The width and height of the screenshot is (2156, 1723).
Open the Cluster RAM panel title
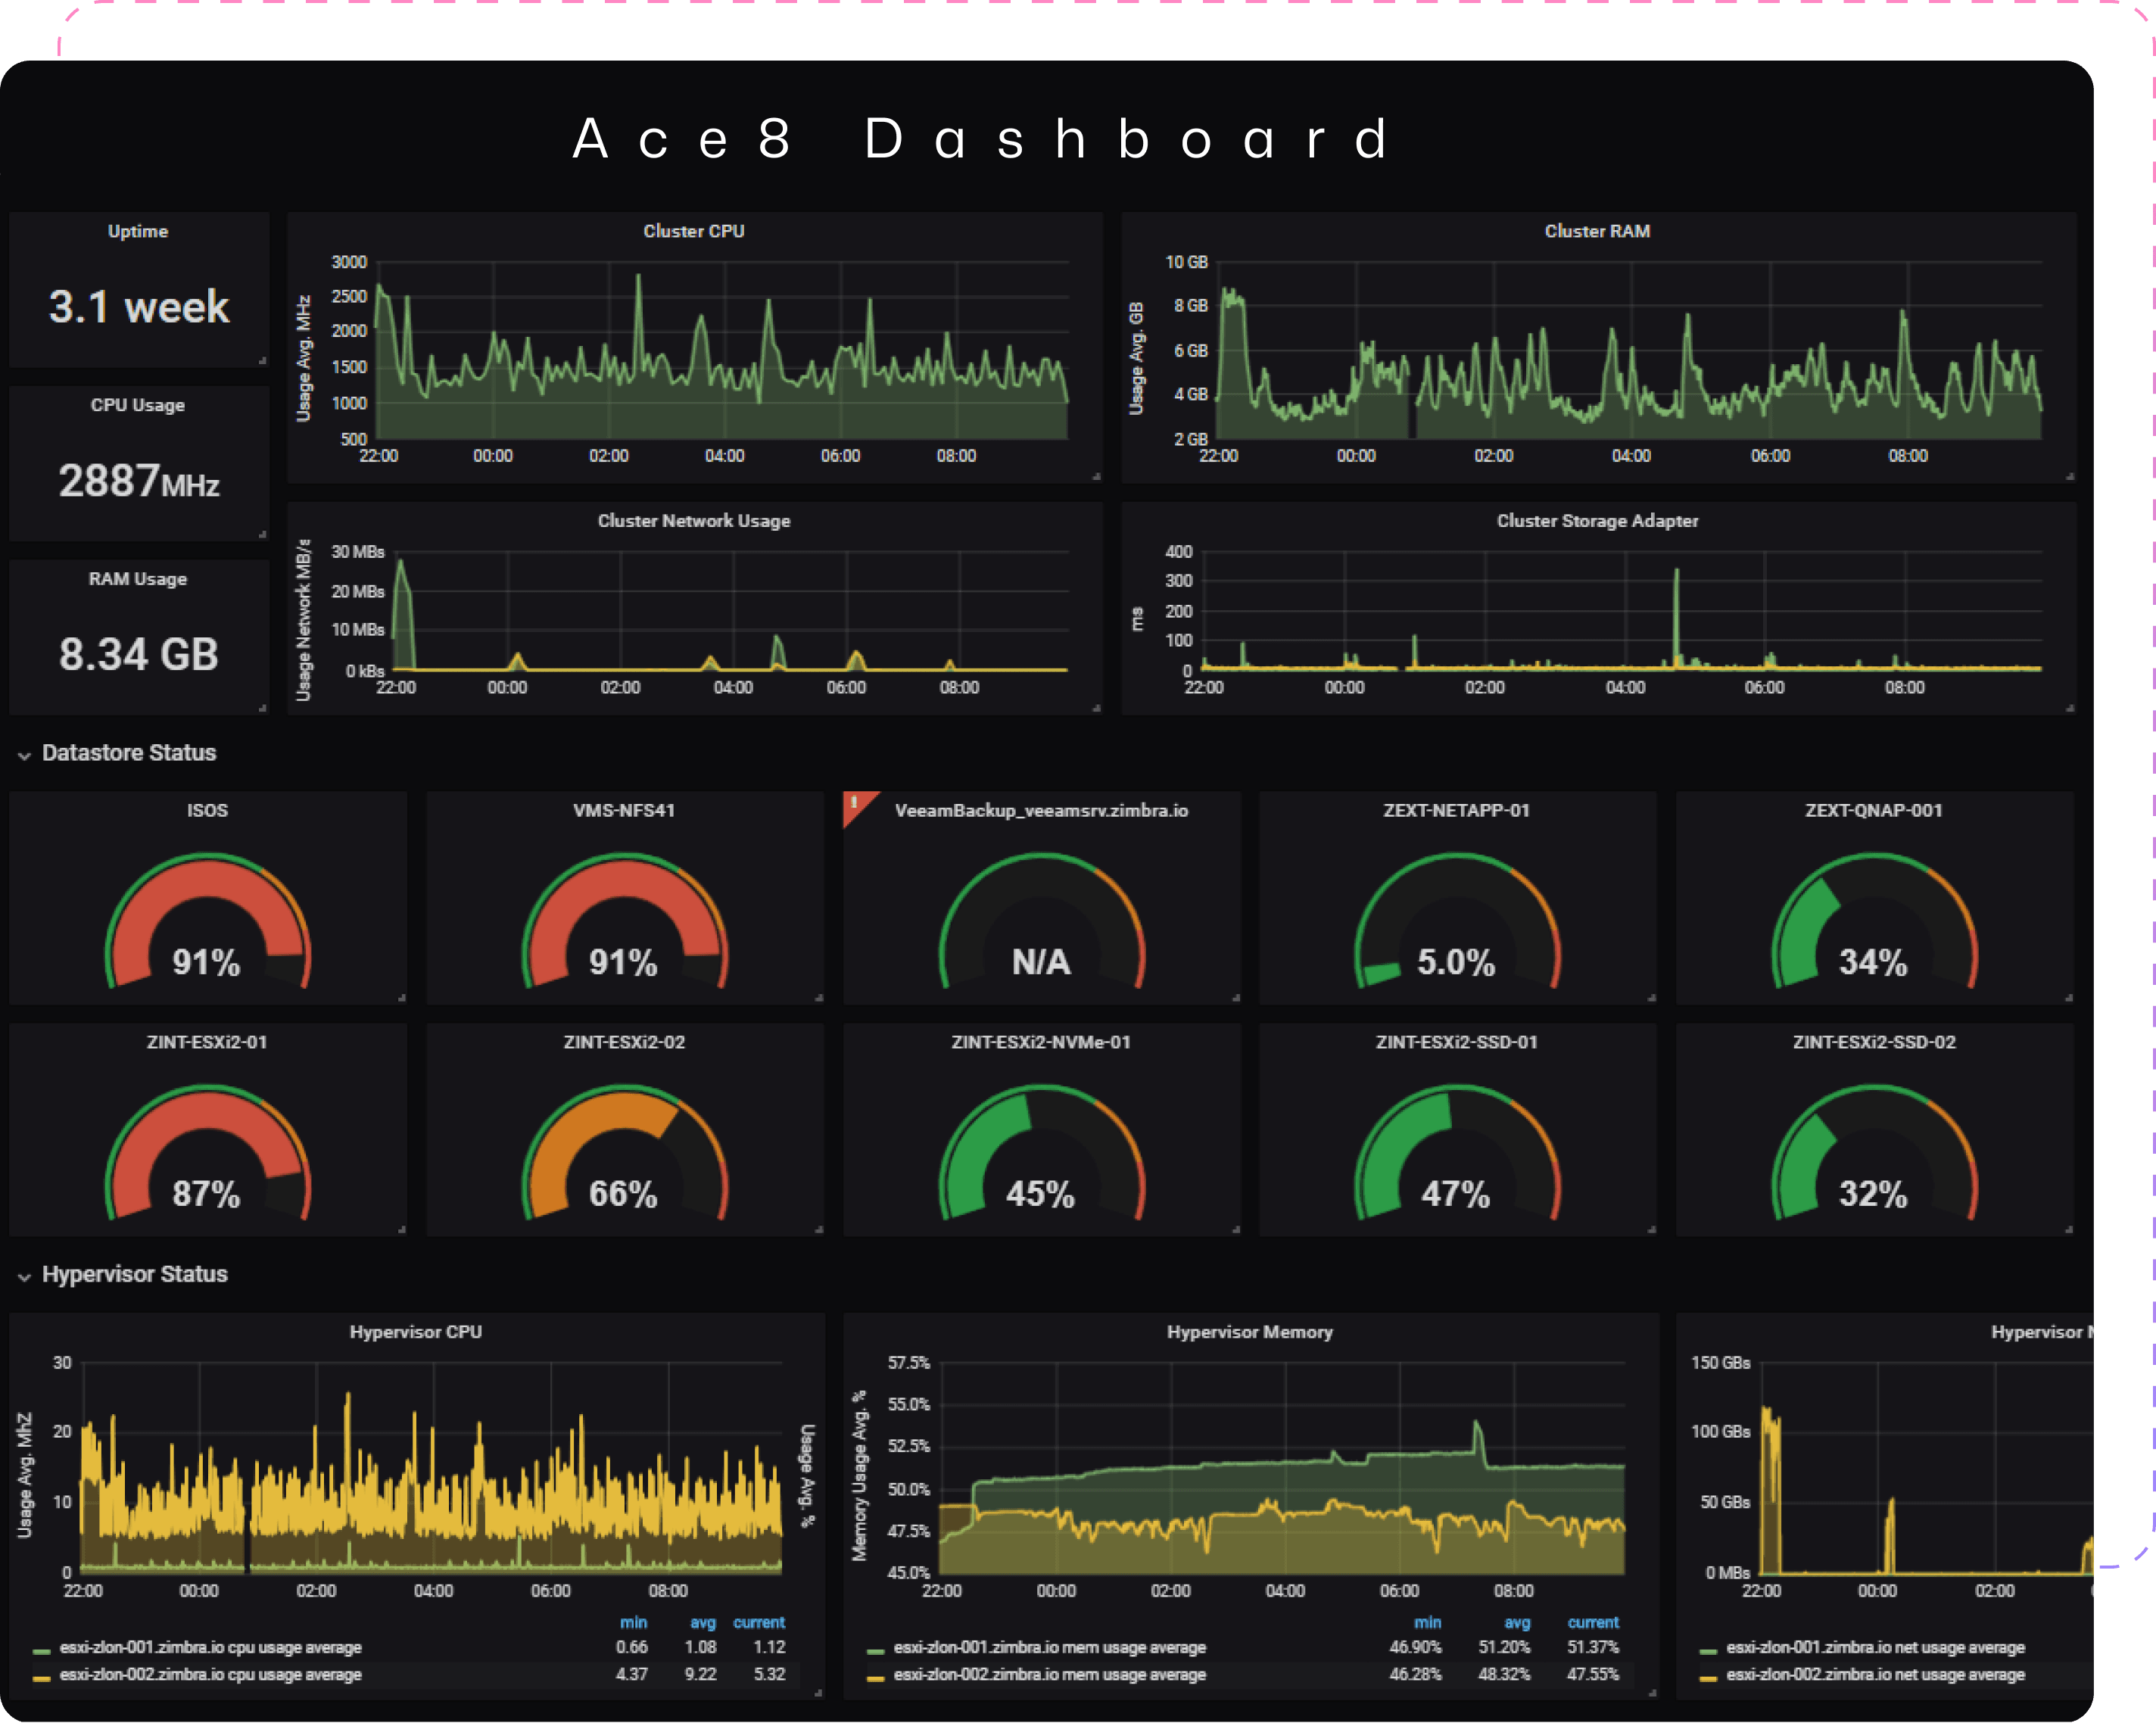[x=1597, y=231]
